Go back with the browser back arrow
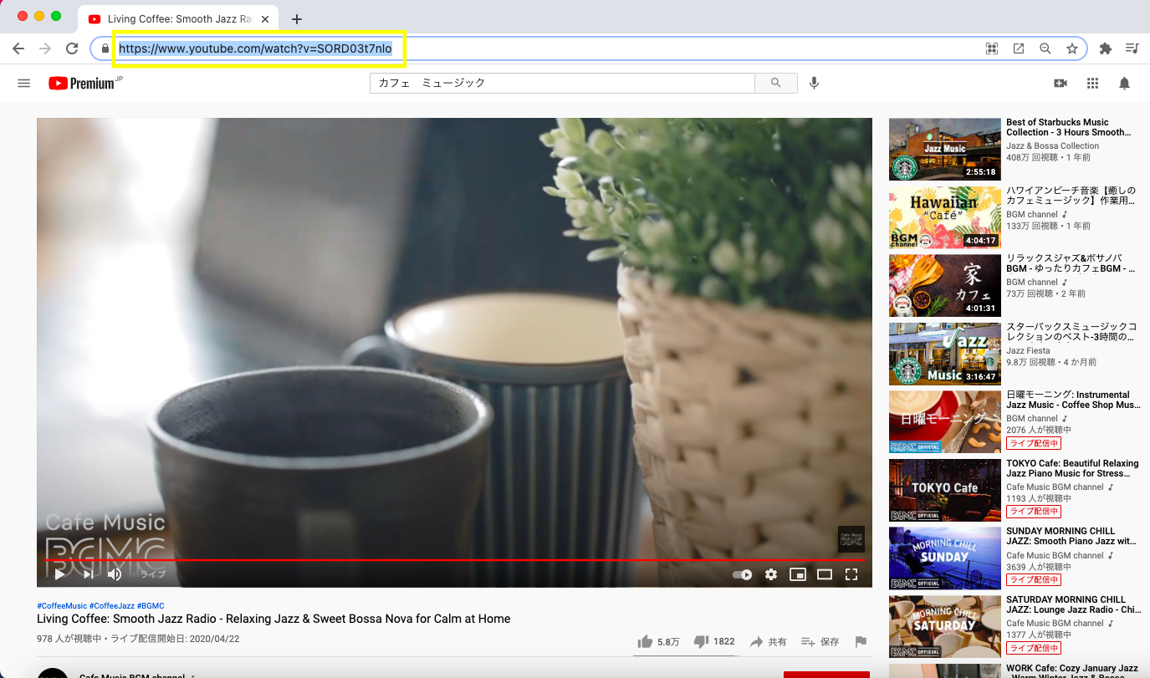Viewport: 1150px width, 678px height. tap(18, 48)
